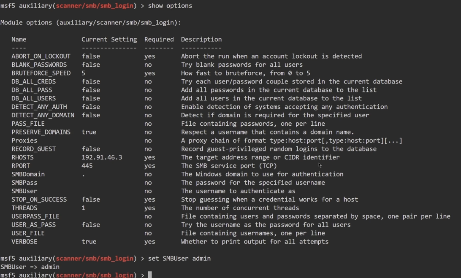Click the Proxies description text
Screen dimensions: 461x278
click(291, 140)
